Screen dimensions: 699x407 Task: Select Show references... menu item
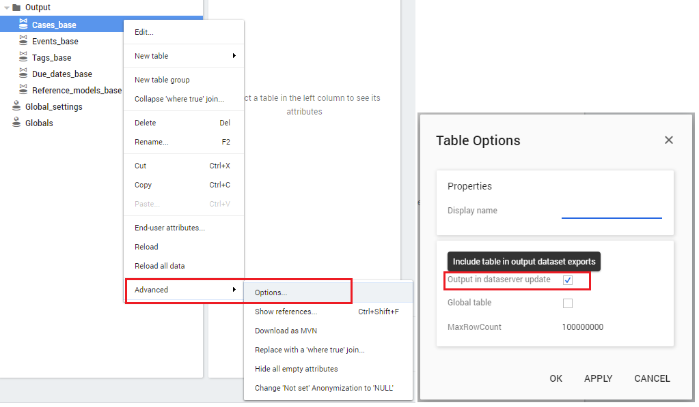coord(286,312)
